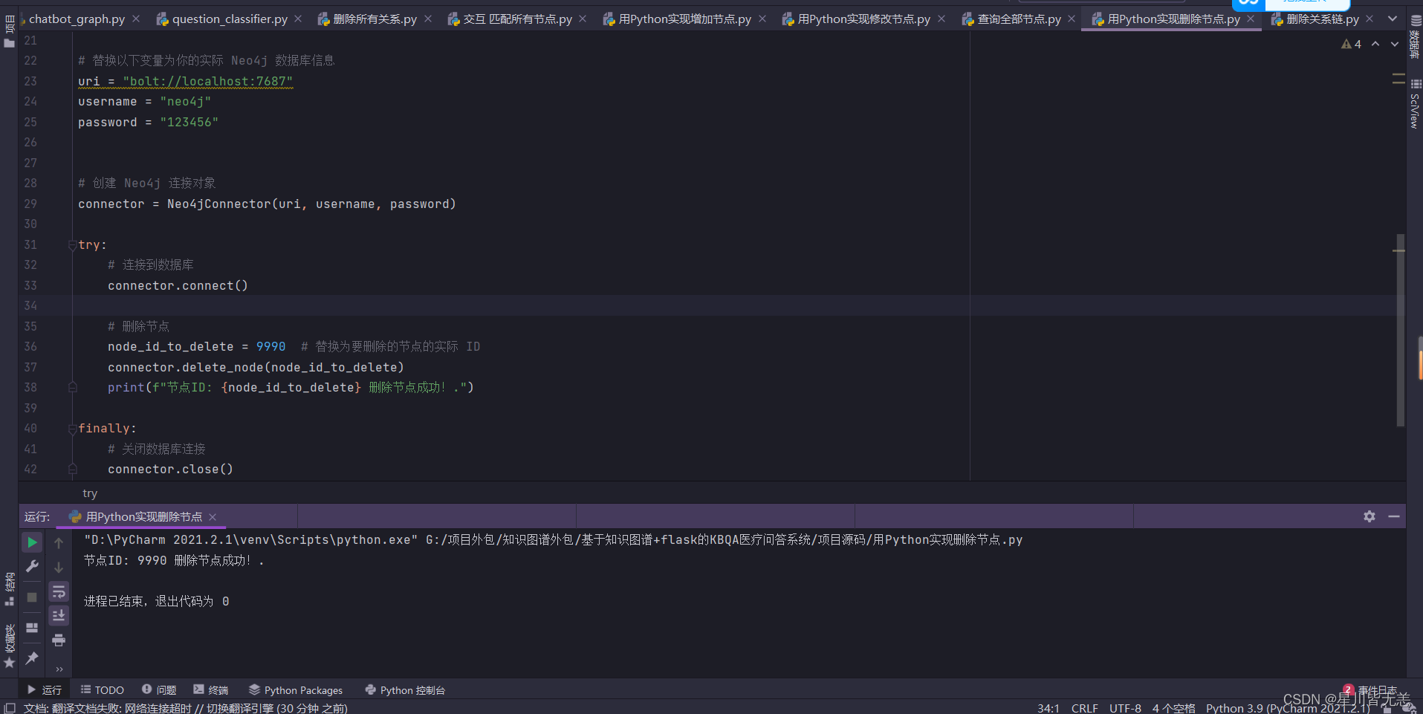Expand more Run toolbar actions chevron
This screenshot has height=714, width=1423.
coord(59,669)
